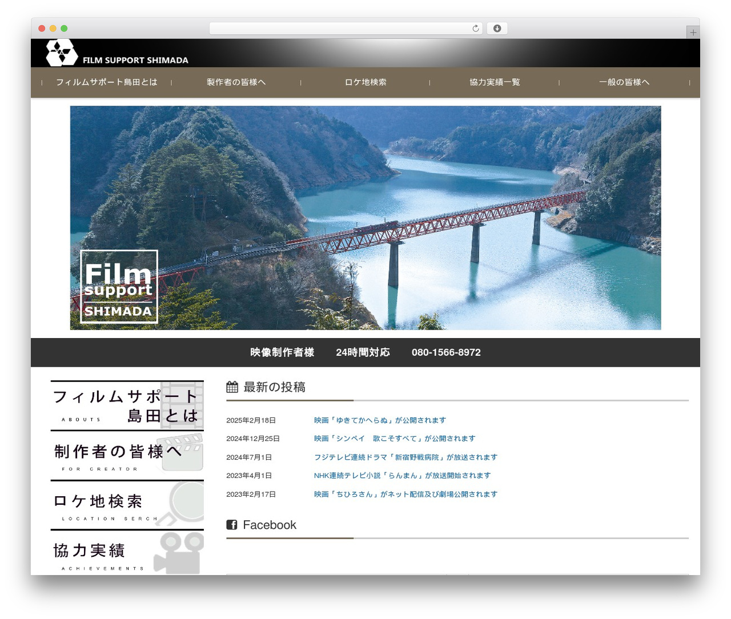This screenshot has width=731, height=619.
Task: Click sidebar banner フィルムサポート島田とは ABOUTS
Action: 127,405
